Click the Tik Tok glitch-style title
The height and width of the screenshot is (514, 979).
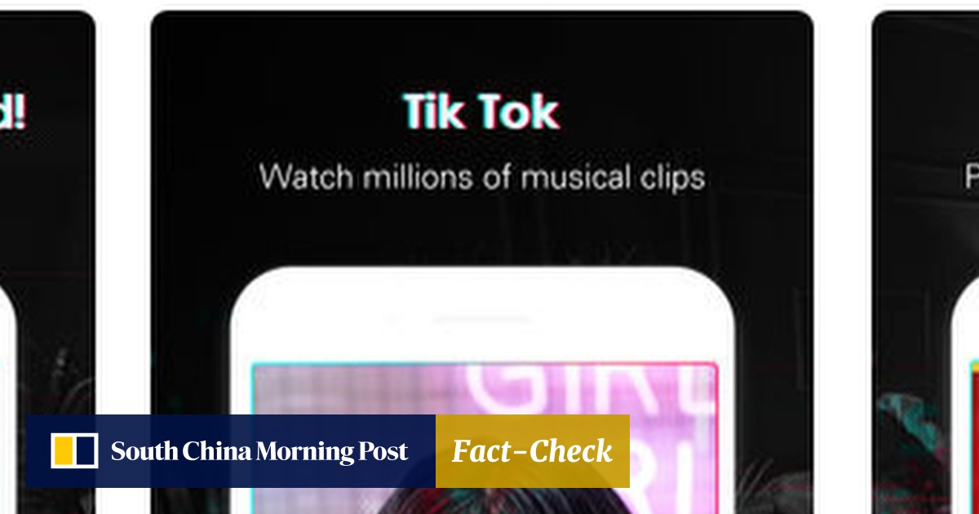point(481,113)
